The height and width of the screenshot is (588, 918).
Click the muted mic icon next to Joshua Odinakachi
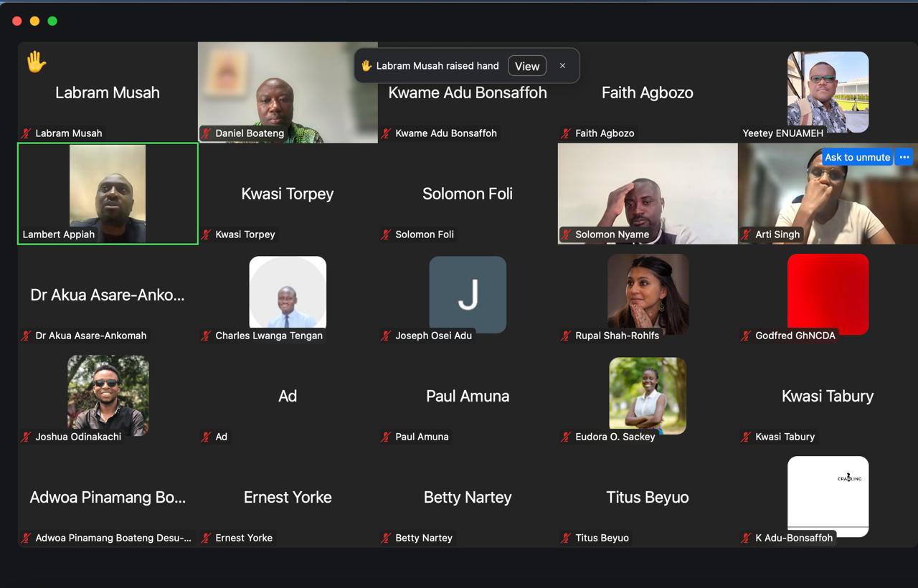click(27, 437)
